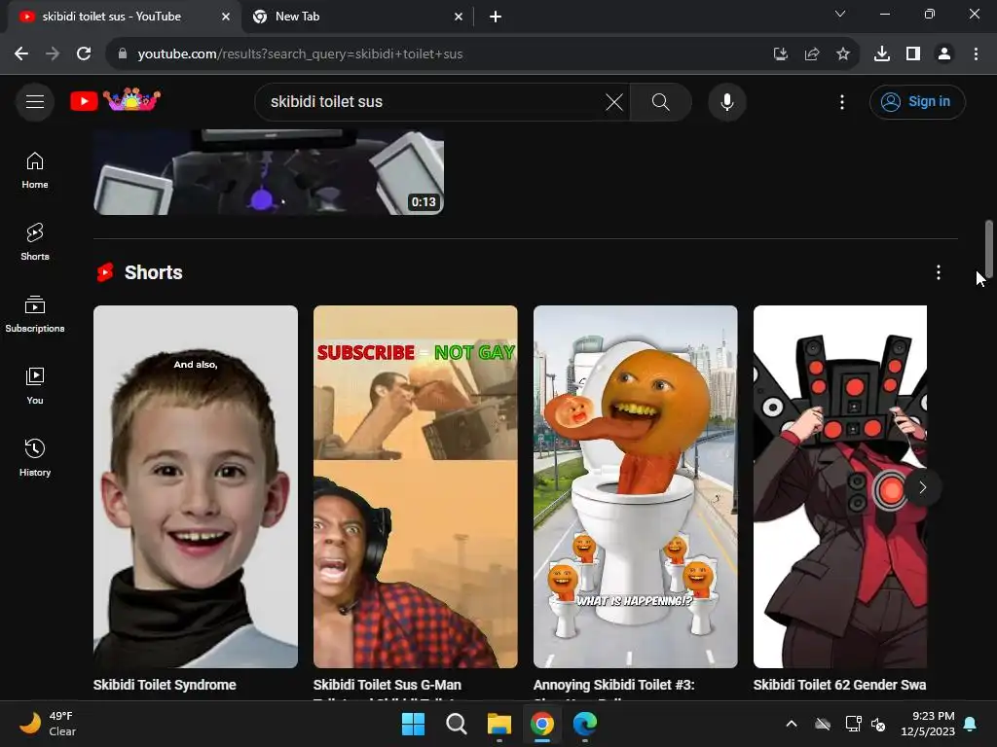Open a new tab with the plus button
Viewport: 997px width, 747px height.
coord(496,18)
